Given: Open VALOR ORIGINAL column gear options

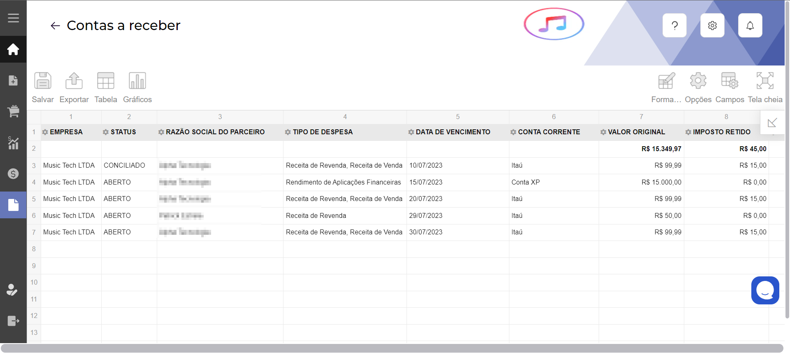Looking at the screenshot, I should 603,132.
